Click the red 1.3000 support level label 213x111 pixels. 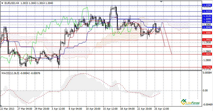point(206,33)
